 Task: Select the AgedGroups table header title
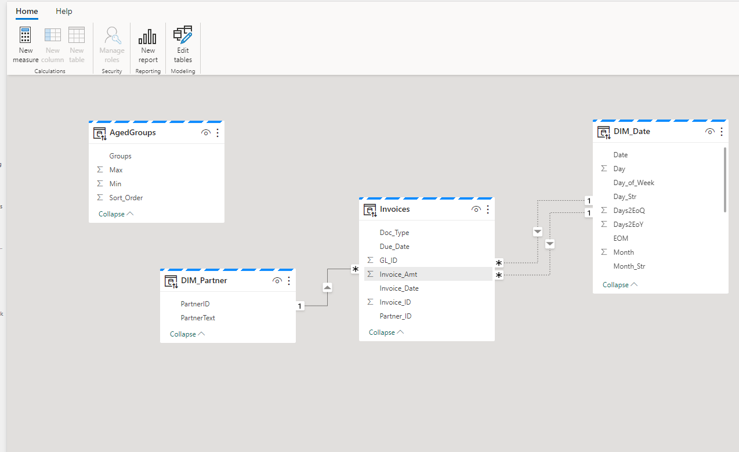(133, 133)
